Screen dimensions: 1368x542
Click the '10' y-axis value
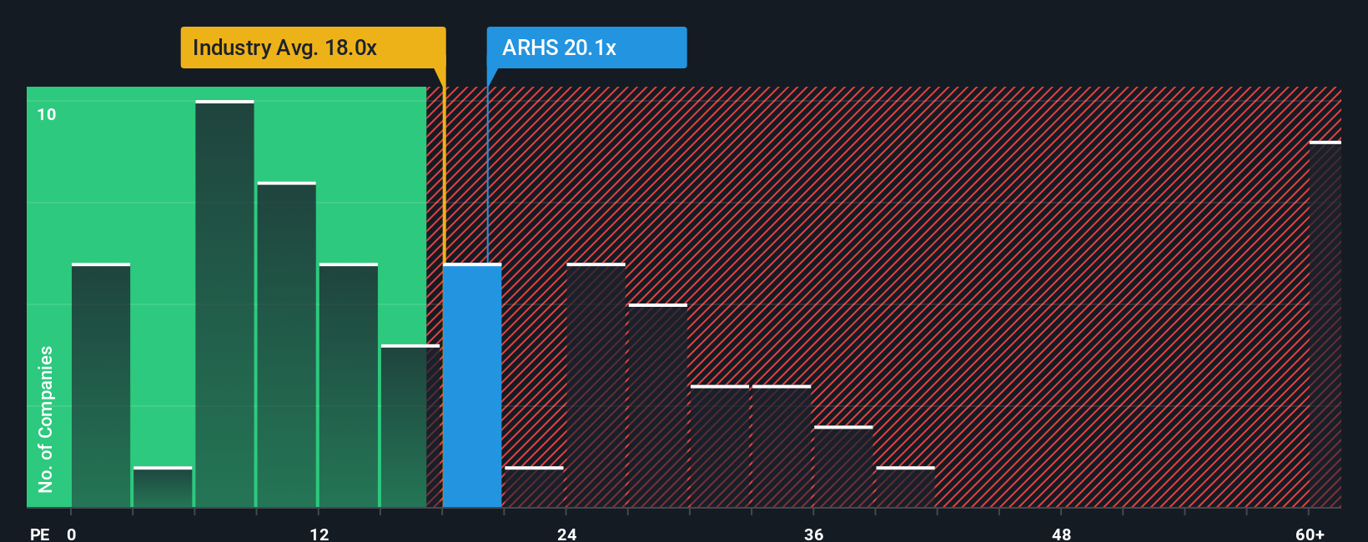47,114
